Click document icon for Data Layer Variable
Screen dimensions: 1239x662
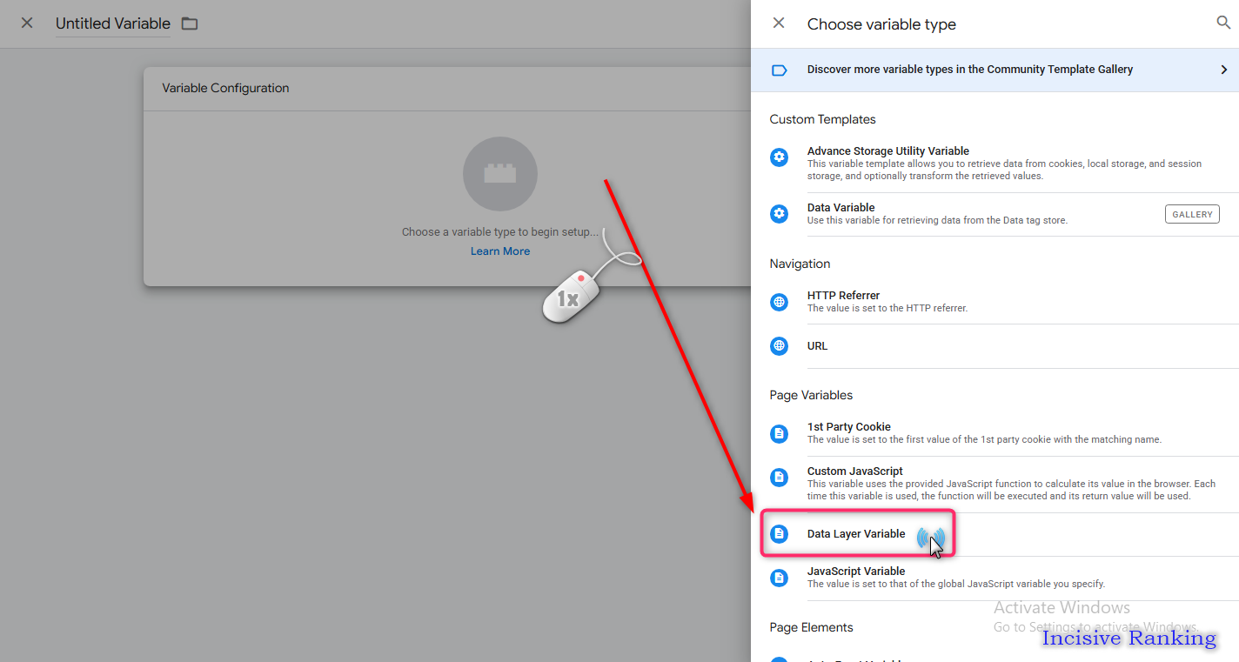pyautogui.click(x=780, y=534)
